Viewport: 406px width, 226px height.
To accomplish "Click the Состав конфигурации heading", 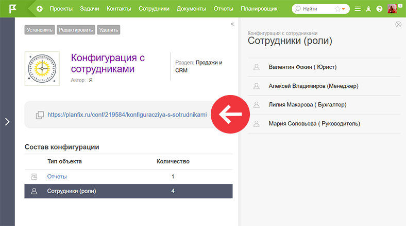I will pyautogui.click(x=62, y=147).
